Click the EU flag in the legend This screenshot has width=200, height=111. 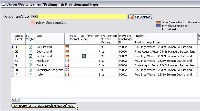[158, 26]
